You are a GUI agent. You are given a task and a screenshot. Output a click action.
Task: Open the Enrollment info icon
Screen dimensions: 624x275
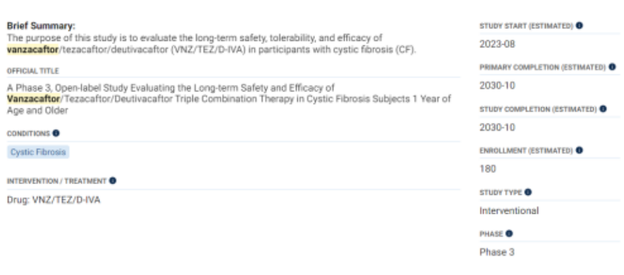[580, 150]
